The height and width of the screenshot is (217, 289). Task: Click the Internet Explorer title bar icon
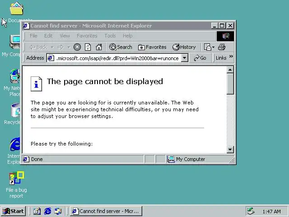click(x=26, y=26)
